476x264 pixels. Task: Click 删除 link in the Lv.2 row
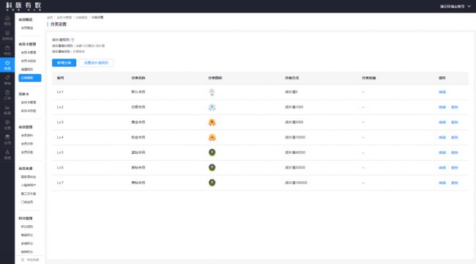[455, 107]
